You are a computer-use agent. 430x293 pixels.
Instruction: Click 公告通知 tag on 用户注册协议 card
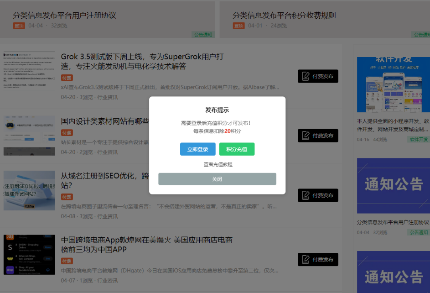point(203,35)
